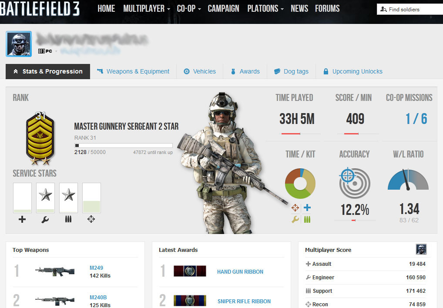Click the Assault score value 19 484
This screenshot has width=443, height=308.
tap(417, 264)
